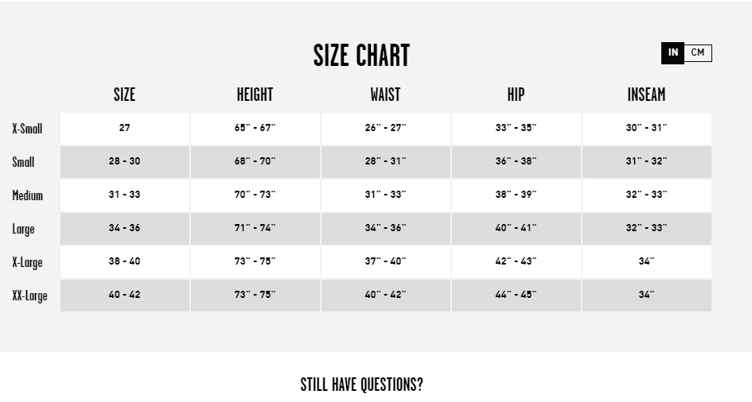Click the XX-Large inseam 34" cell

(x=646, y=295)
